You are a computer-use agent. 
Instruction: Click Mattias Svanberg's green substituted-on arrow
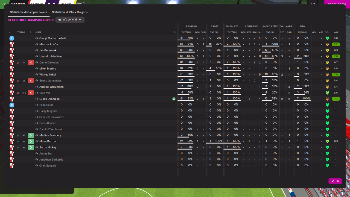(x=31, y=135)
